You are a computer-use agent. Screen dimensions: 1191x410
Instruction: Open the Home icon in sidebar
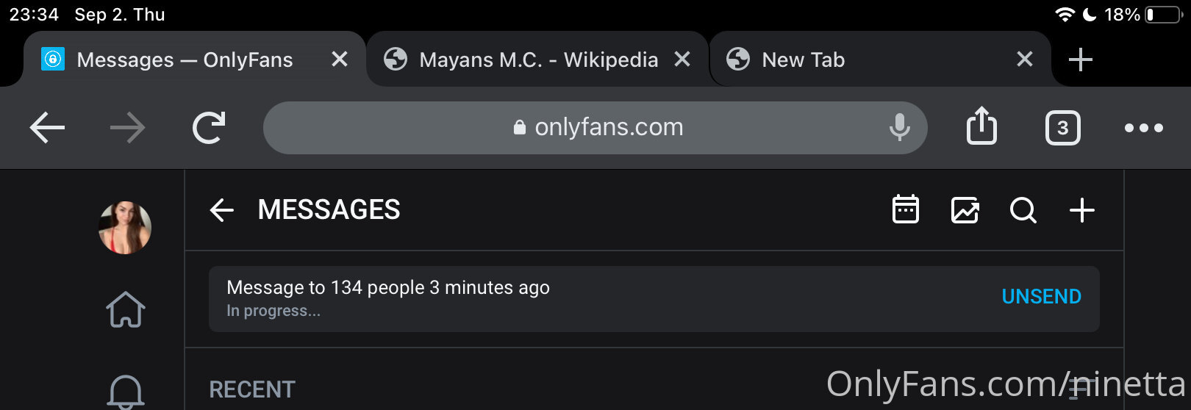click(126, 309)
